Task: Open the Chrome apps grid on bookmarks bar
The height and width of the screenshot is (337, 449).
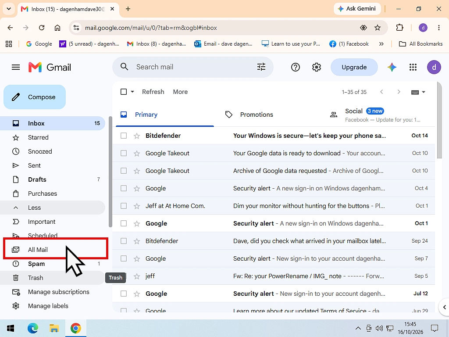Action: tap(9, 44)
